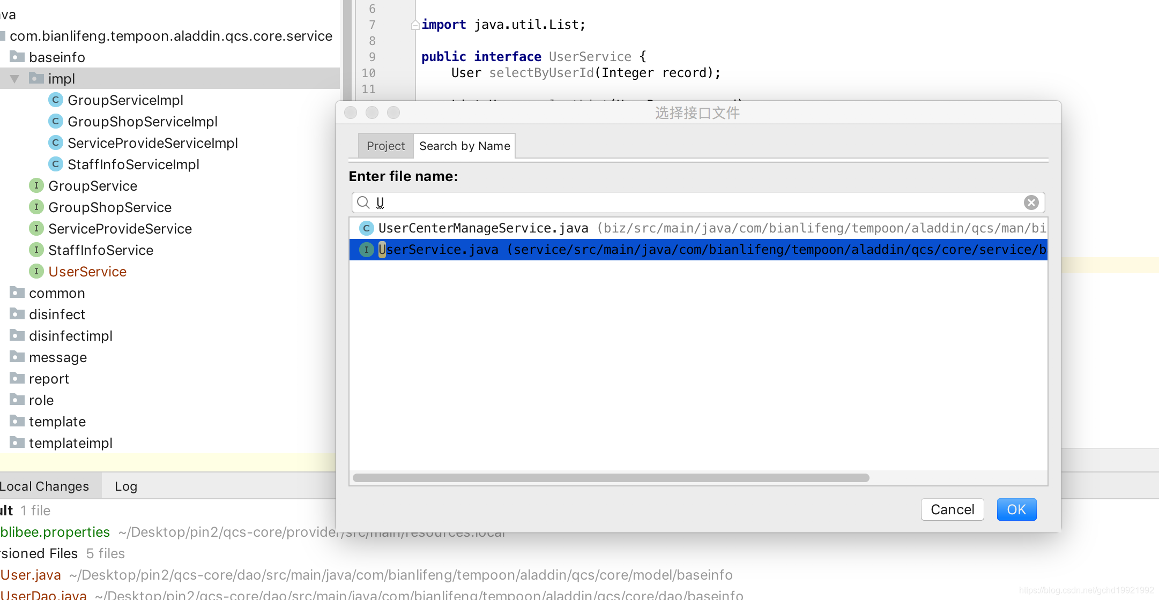Open the template folder icon

[17, 421]
